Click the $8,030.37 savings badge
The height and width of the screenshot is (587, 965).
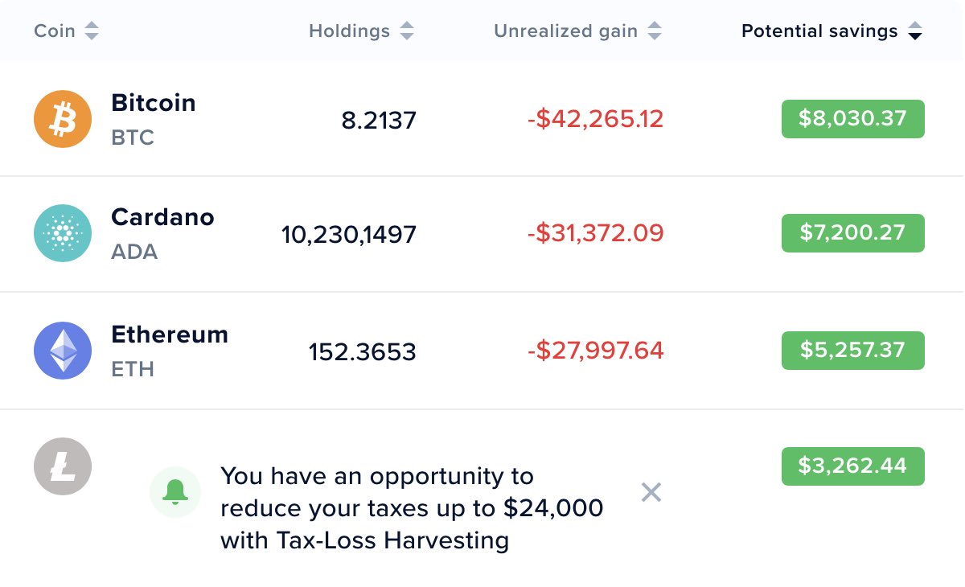point(853,119)
